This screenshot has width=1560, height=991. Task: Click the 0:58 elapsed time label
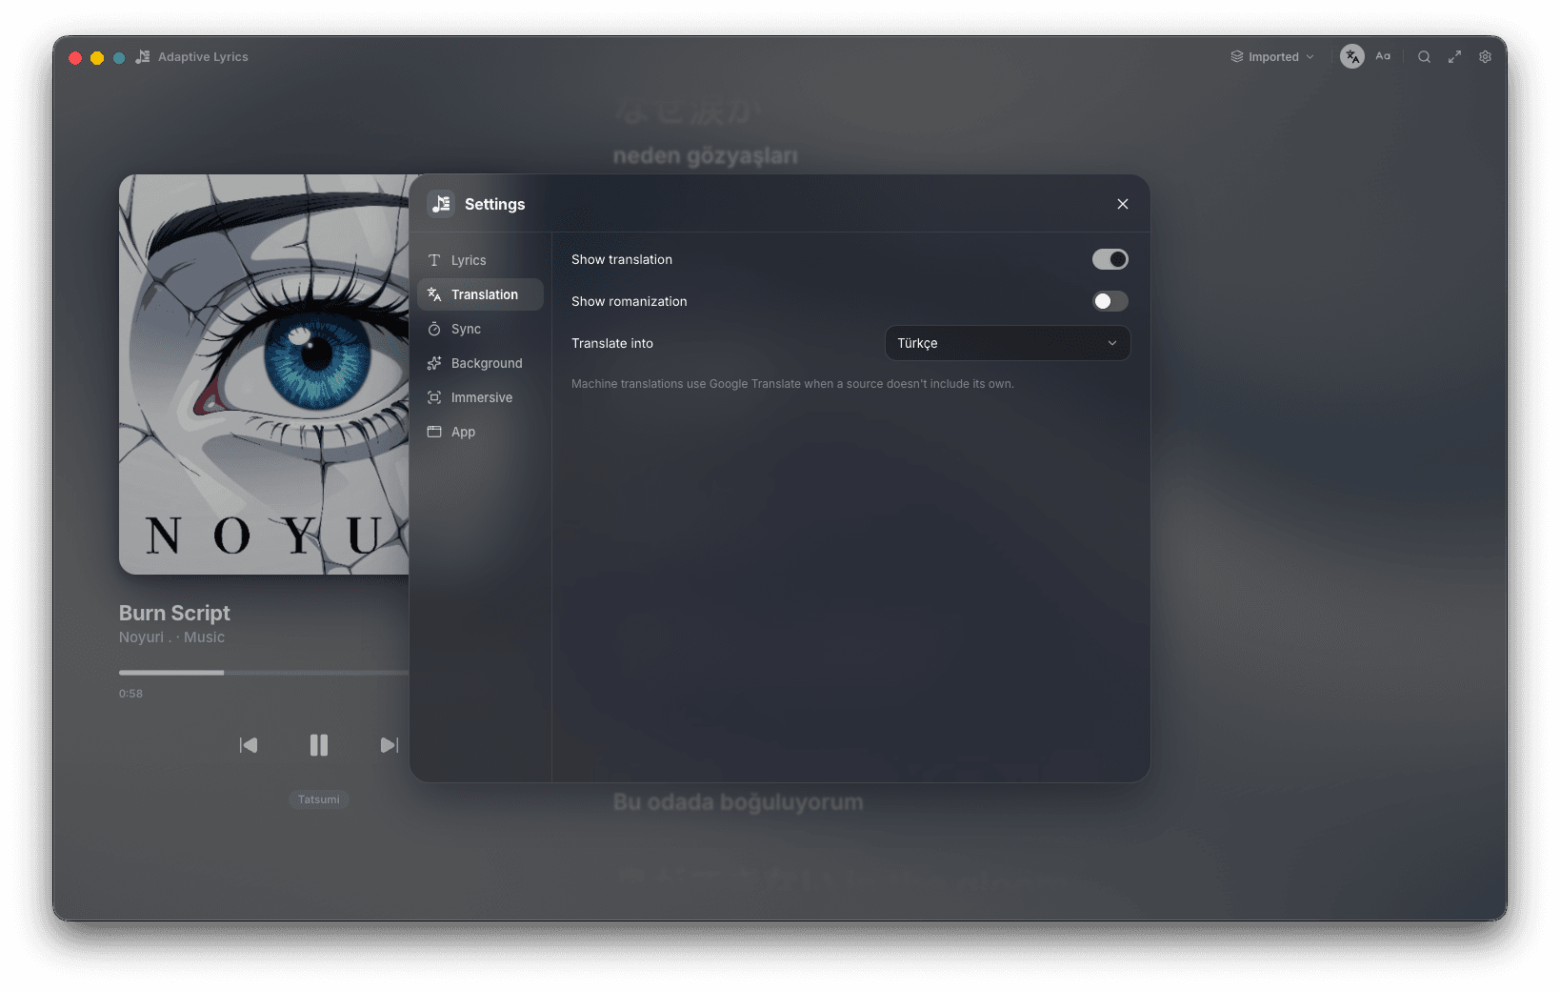click(x=130, y=694)
